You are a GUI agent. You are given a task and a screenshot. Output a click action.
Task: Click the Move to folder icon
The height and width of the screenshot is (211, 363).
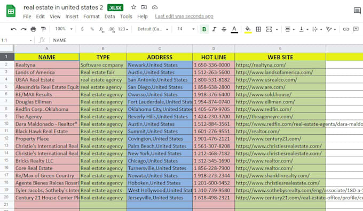[x=144, y=7]
